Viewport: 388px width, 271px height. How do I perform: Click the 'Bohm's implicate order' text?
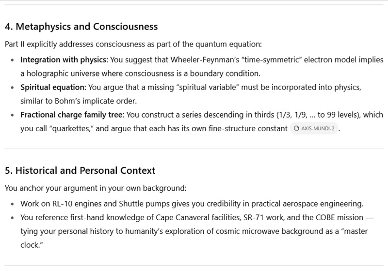(x=95, y=101)
